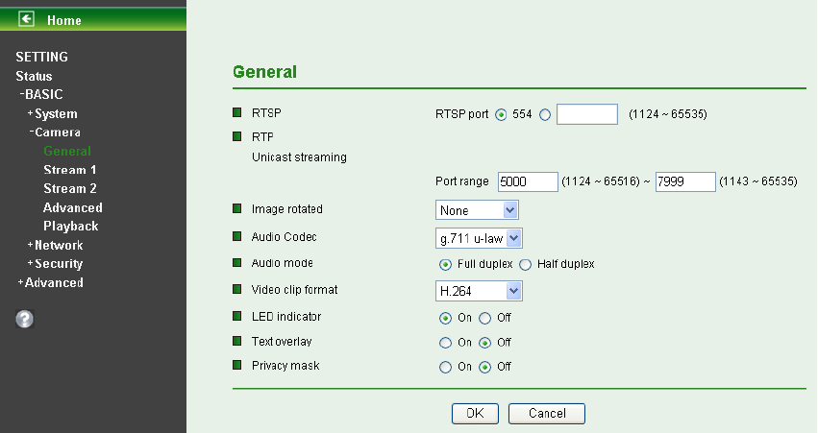Open the Audio Codec dropdown
Image resolution: width=818 pixels, height=433 pixels.
(x=479, y=238)
